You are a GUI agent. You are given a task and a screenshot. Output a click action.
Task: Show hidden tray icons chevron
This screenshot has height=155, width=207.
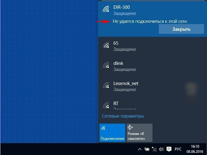point(139,149)
